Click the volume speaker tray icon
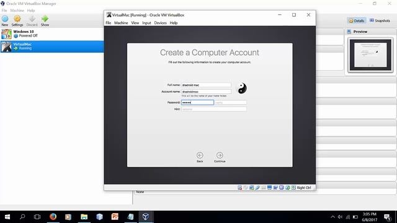The image size is (397, 223). point(340,217)
